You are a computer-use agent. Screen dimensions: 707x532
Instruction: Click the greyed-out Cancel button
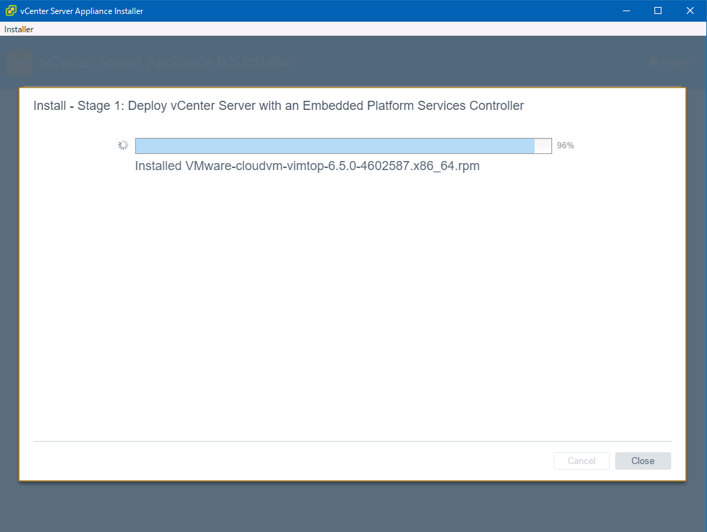[x=581, y=461]
